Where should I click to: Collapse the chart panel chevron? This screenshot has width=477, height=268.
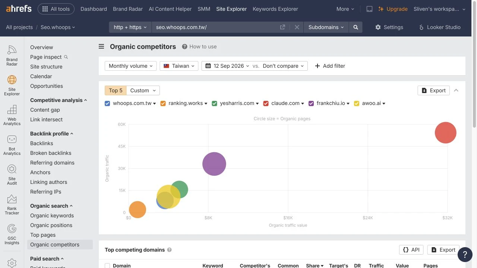tap(456, 90)
